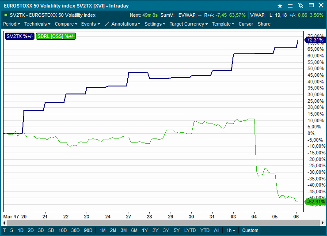The height and width of the screenshot is (236, 327).
Task: Select the 1D period
Action: (x=20, y=230)
